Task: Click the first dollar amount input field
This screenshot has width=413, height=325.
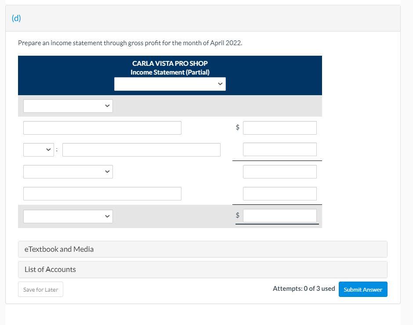Action: pos(280,128)
